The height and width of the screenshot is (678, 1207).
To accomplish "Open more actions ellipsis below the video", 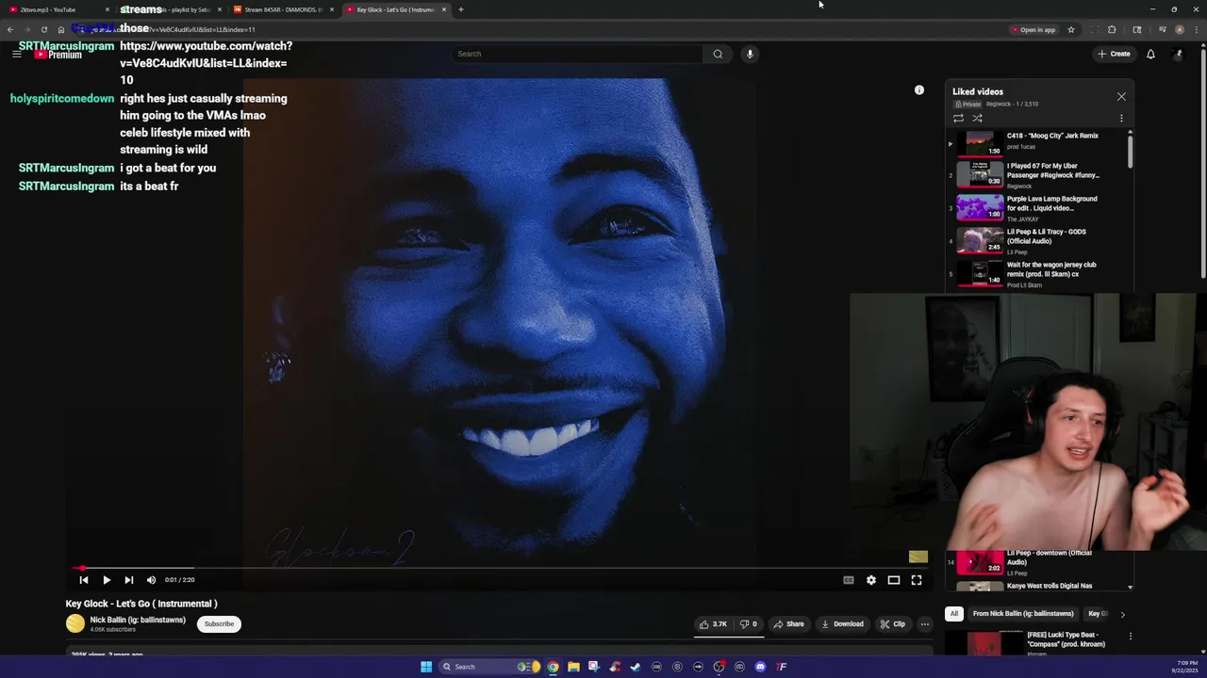I will coord(925,623).
